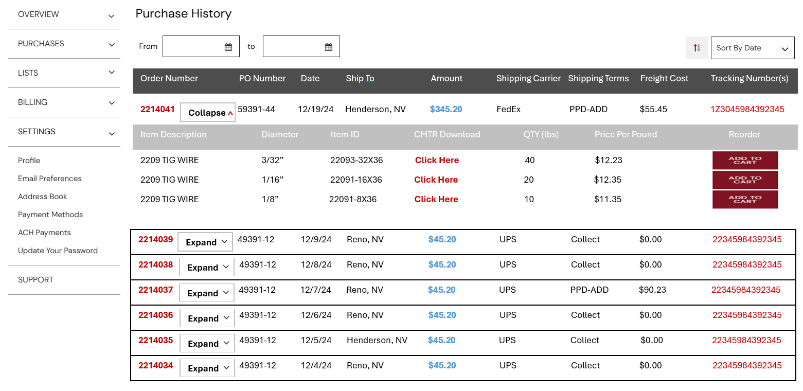Open the Sort By Date dropdown

click(x=752, y=48)
